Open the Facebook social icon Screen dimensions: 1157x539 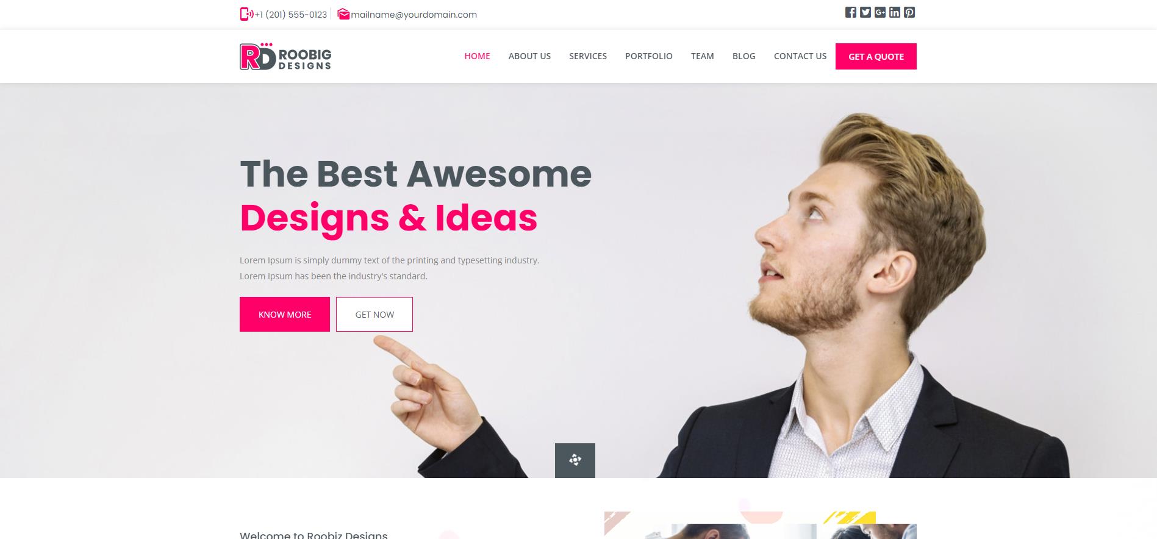(x=851, y=12)
